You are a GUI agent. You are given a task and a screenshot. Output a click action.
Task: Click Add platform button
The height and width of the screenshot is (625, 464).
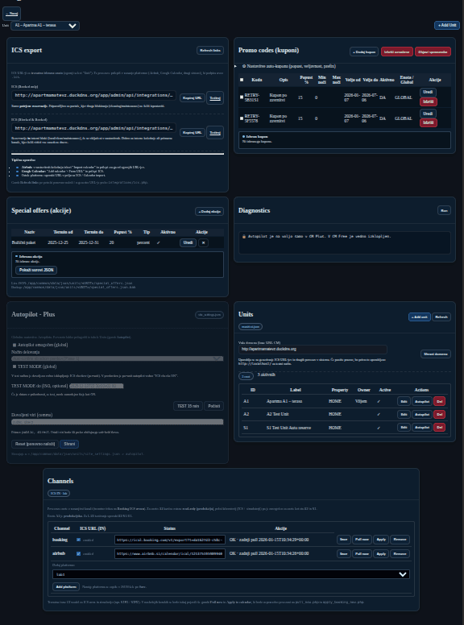tap(66, 587)
